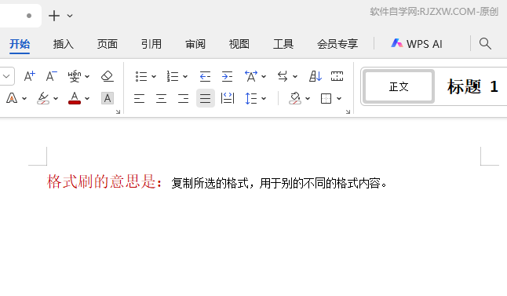Toggle show/hide paragraph marks icon
The width and height of the screenshot is (507, 296).
(337, 76)
